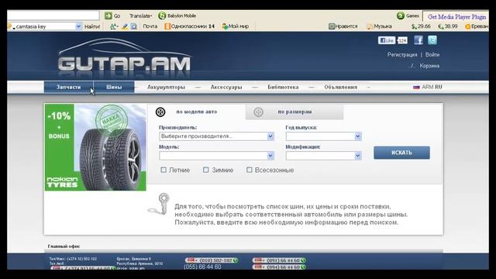Viewport: 496px width, 279px height.
Task: Tick the Всесезонные checkbox
Action: coord(250,170)
